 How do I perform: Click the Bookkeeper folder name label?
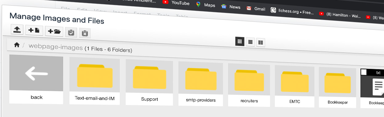pos(338,102)
